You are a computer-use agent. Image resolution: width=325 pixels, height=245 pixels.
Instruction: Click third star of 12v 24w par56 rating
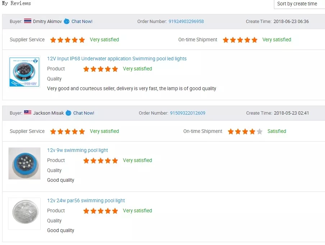pyautogui.click(x=101, y=211)
